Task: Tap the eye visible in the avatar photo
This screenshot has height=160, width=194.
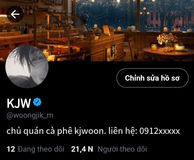Action: pyautogui.click(x=40, y=58)
